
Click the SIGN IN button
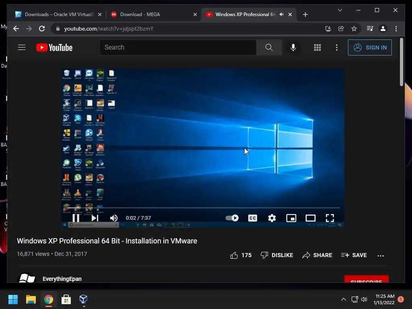coord(370,47)
